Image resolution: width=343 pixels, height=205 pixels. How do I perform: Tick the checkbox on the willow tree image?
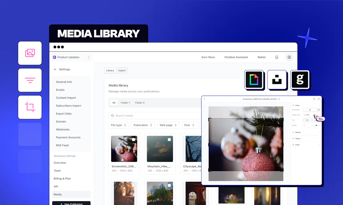169,185
